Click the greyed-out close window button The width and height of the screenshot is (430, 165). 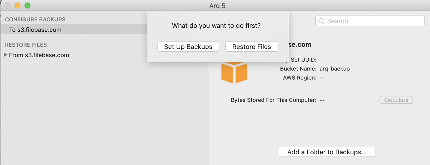(8, 5)
